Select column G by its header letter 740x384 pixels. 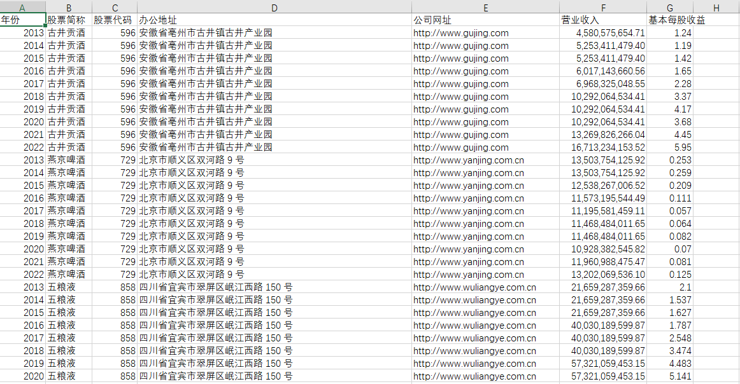tap(670, 7)
